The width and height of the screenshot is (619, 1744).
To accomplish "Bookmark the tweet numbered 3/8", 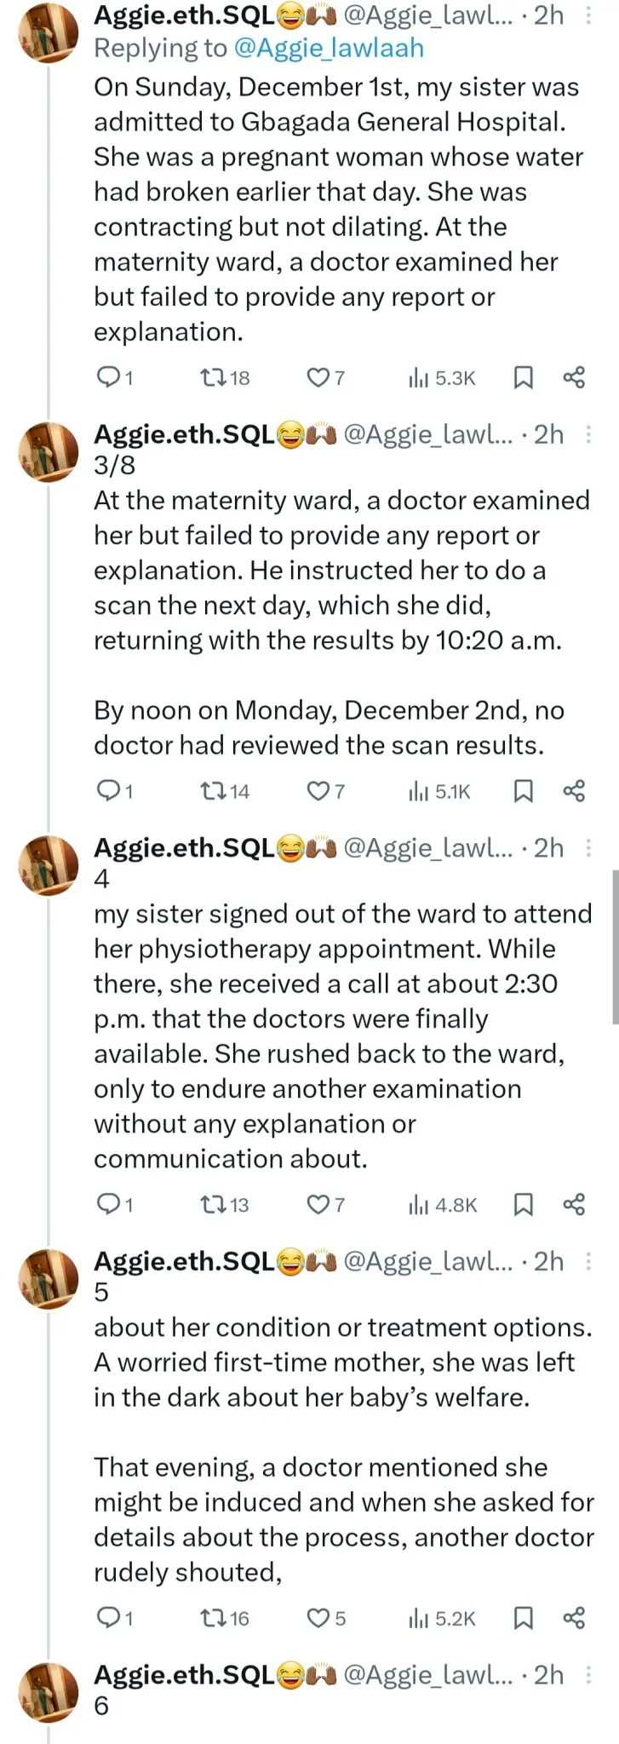I will [x=523, y=791].
